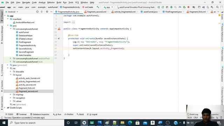Expand the navigation folder
224x126 pixels.
click(x=10, y=98)
